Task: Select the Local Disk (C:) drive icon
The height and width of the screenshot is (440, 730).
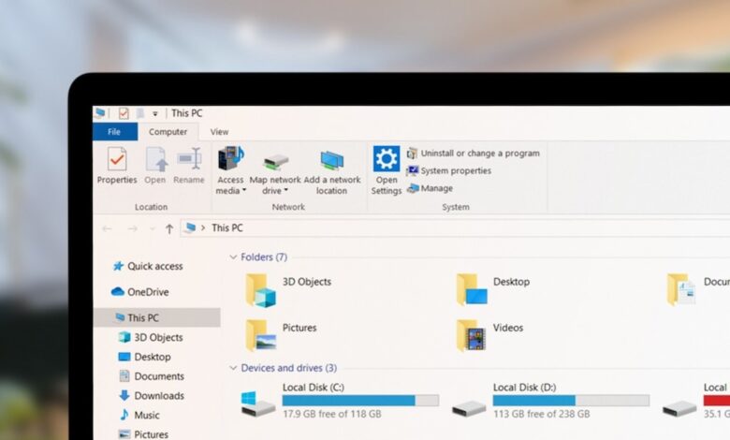Action: [x=258, y=404]
